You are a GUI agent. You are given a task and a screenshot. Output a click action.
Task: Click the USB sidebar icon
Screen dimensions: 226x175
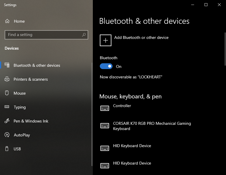tap(7, 149)
